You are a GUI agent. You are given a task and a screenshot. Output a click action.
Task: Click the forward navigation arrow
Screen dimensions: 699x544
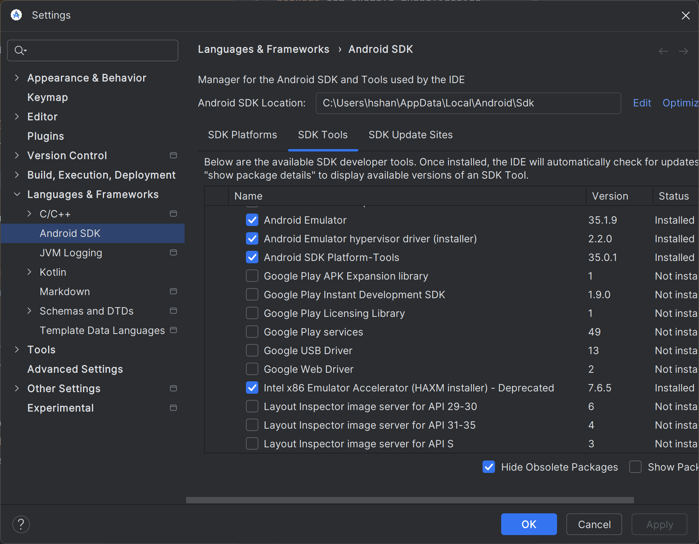683,51
